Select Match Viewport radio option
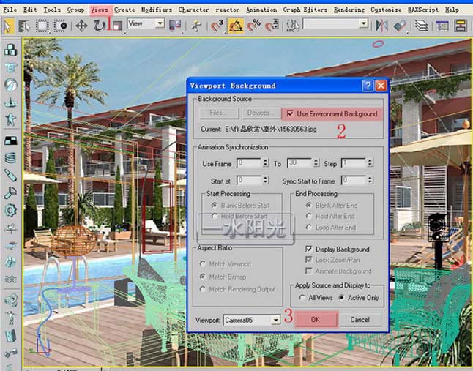This screenshot has height=371, width=473. [x=203, y=263]
